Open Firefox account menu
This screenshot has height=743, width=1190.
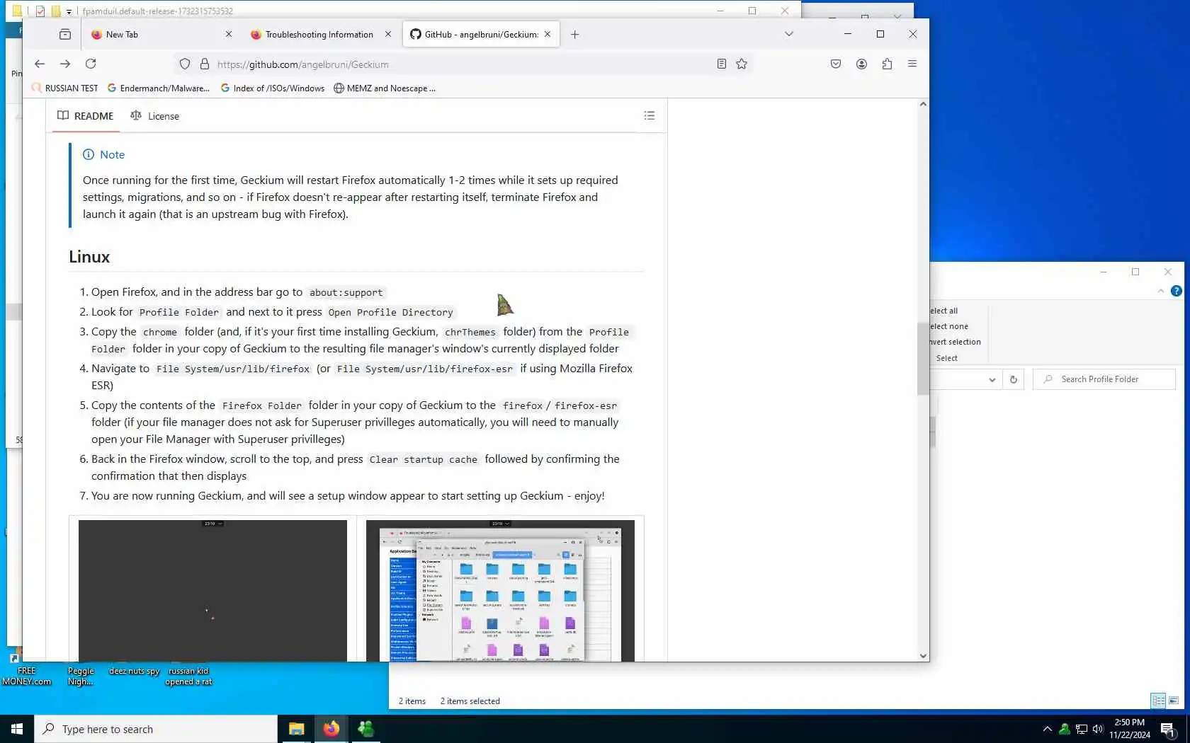coord(861,64)
